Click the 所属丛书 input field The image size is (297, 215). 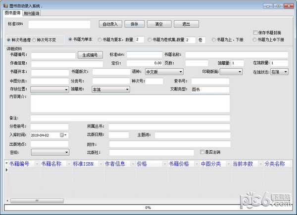click(x=169, y=127)
